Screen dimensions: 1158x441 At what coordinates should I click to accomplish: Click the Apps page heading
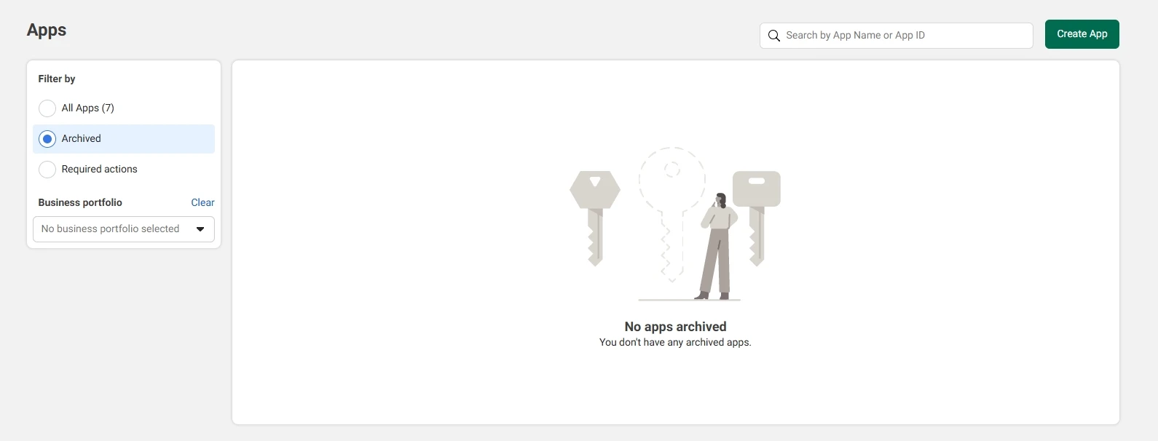pos(47,30)
